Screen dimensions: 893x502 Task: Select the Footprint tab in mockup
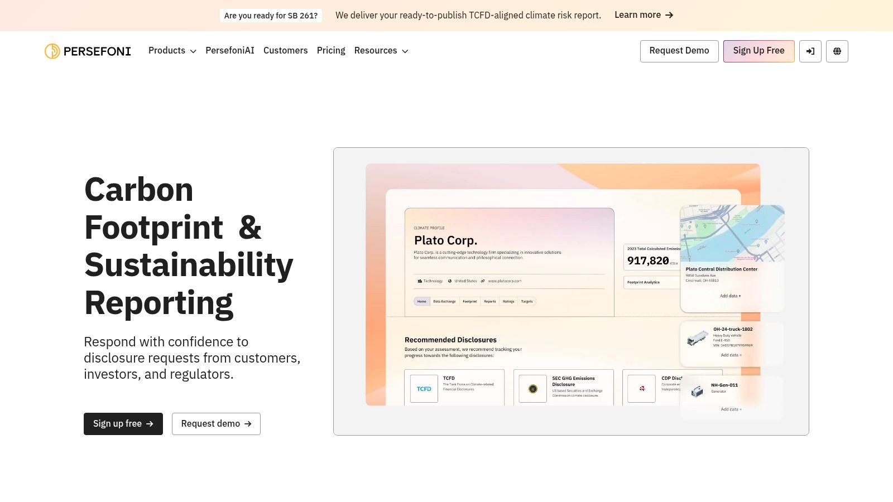[470, 301]
